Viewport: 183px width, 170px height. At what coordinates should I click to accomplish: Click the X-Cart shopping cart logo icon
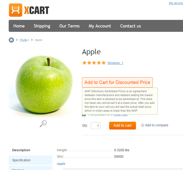pyautogui.click(x=15, y=10)
